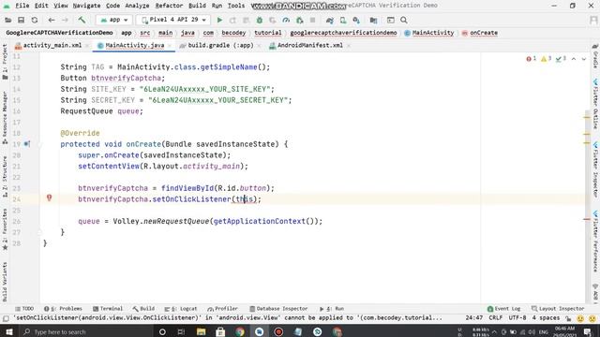Click the Windows Start button
The image size is (600, 337).
8,331
